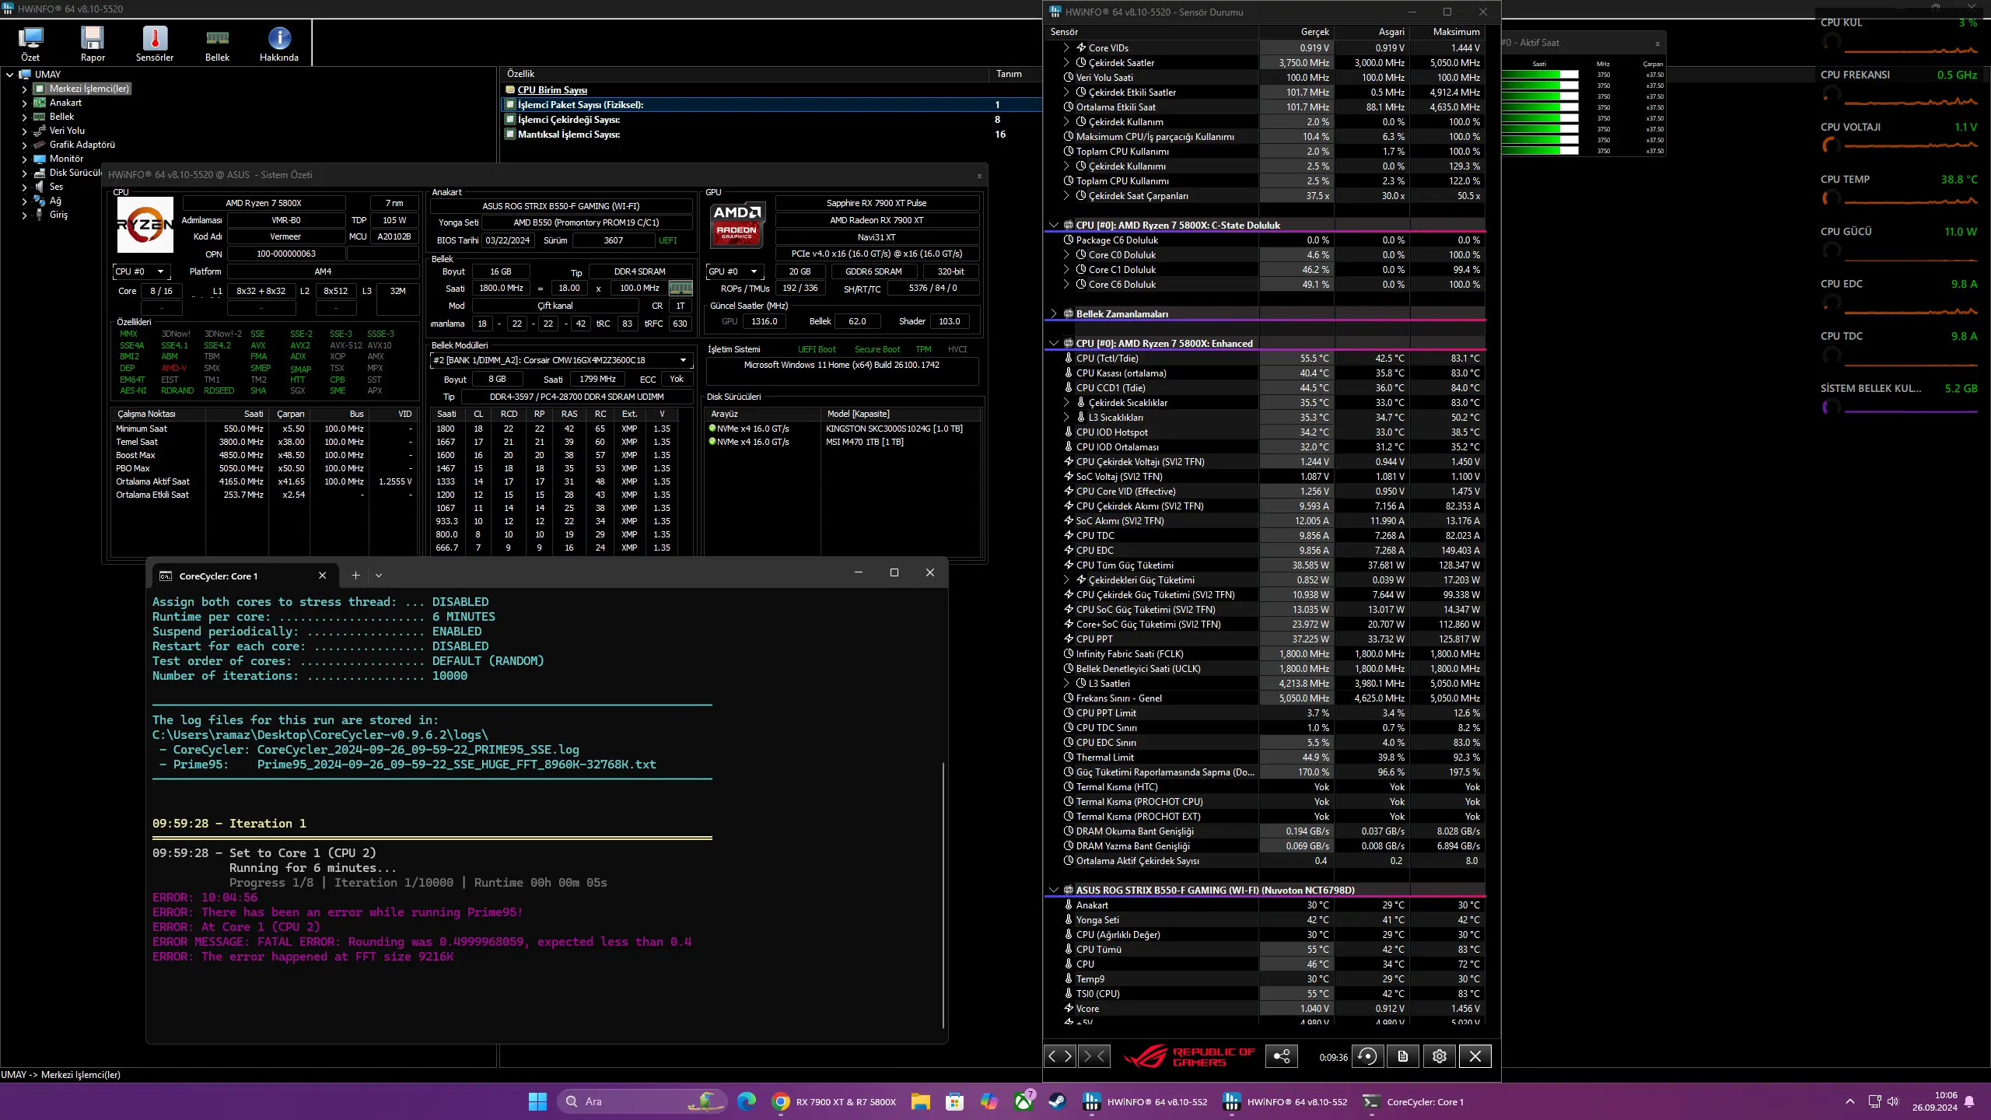
Task: Open the memory module bank dropdown
Action: pos(562,360)
